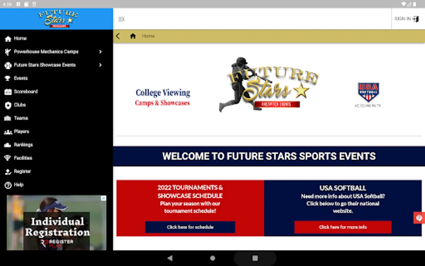Click the 'Need more info about USA Softball?' text

click(x=343, y=196)
